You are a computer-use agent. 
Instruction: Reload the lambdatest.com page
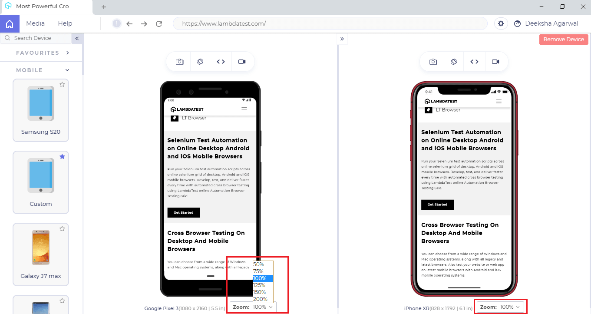[158, 23]
